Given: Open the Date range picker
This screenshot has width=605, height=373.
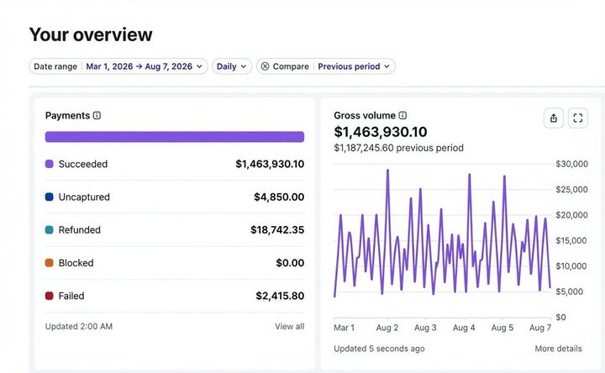Looking at the screenshot, I should (x=118, y=66).
